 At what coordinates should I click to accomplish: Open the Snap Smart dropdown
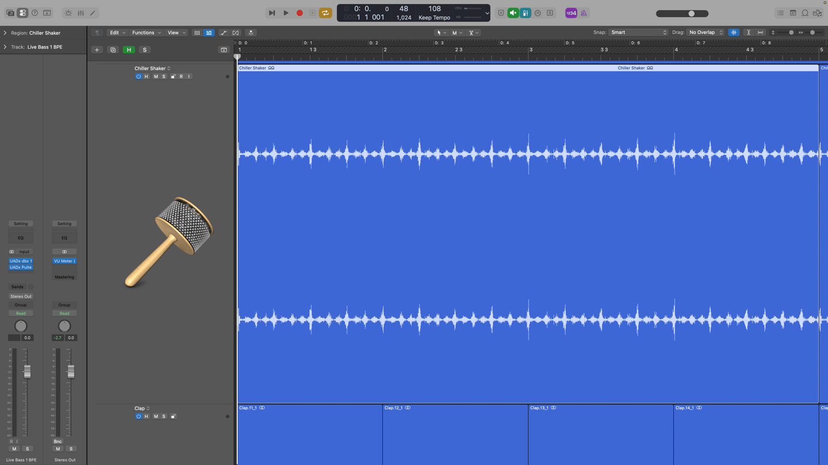[638, 32]
